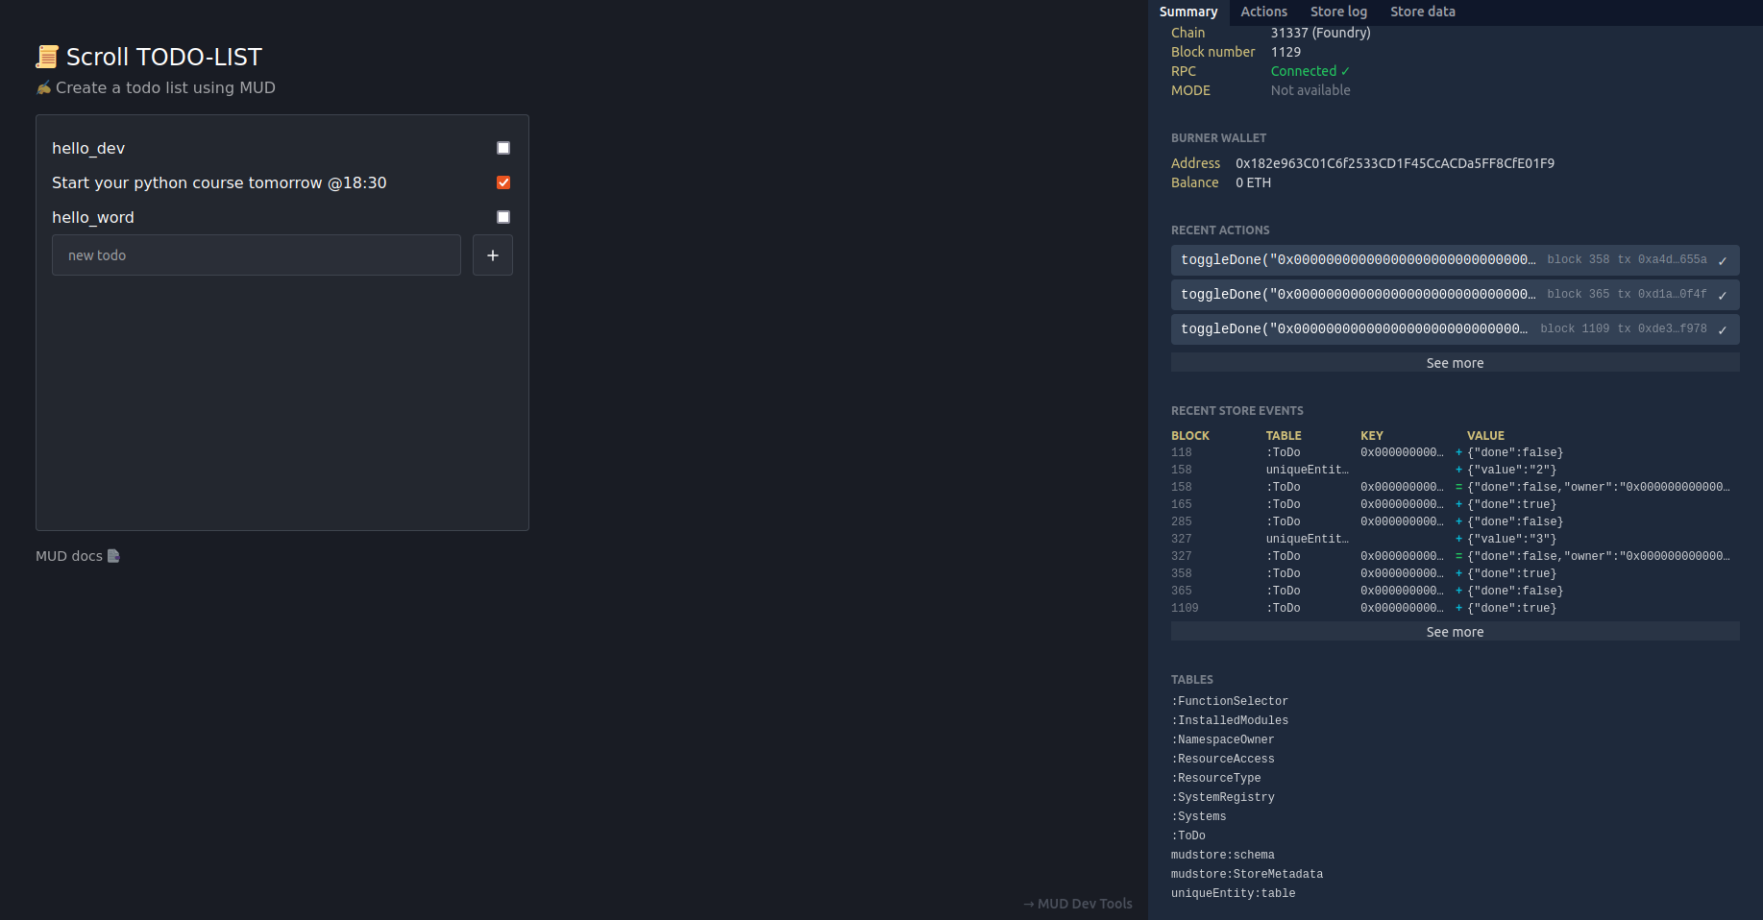
Task: Add todo with the plus button
Action: pos(493,255)
